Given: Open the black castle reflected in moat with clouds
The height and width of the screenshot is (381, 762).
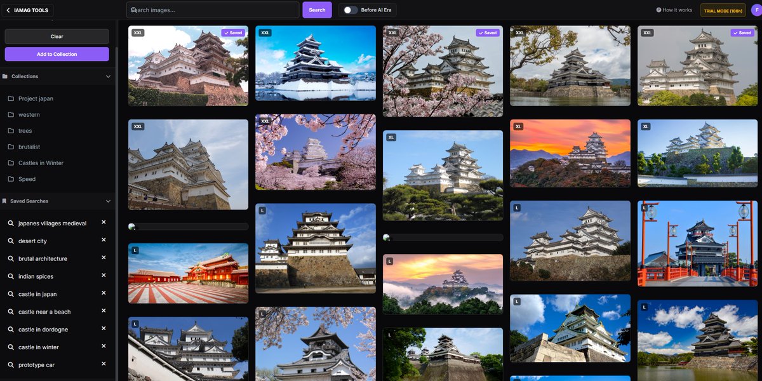Looking at the screenshot, I should 698,340.
